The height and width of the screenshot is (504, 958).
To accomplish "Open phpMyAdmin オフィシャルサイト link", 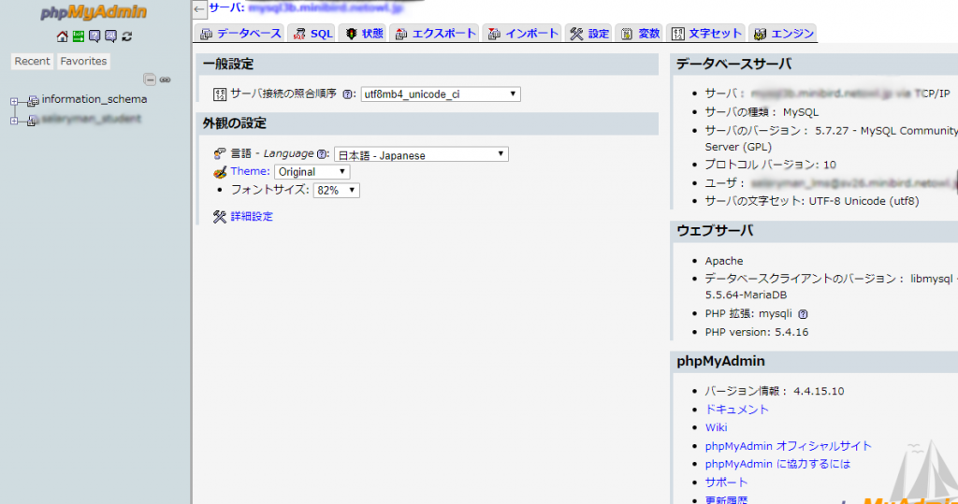I will 788,446.
